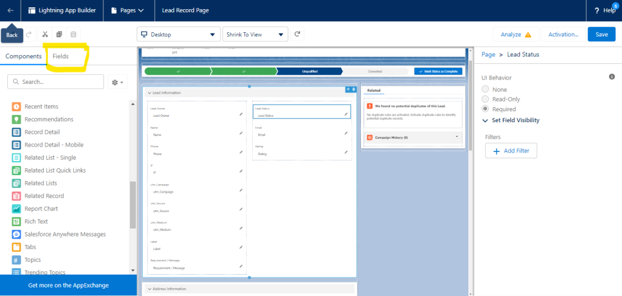622x296 pixels.
Task: Select the Related Lists component
Action: point(41,183)
